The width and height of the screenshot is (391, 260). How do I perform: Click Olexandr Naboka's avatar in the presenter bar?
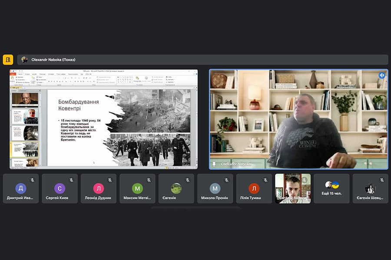click(x=24, y=59)
